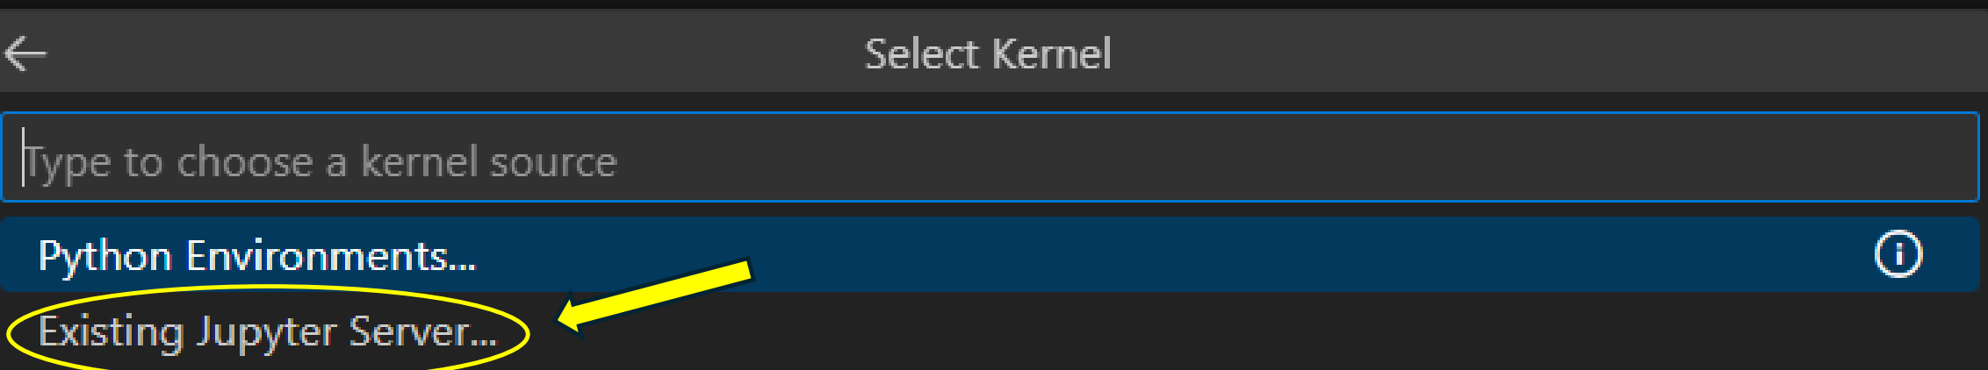Click the Select Kernel heading text
This screenshot has width=1988, height=370.
988,53
